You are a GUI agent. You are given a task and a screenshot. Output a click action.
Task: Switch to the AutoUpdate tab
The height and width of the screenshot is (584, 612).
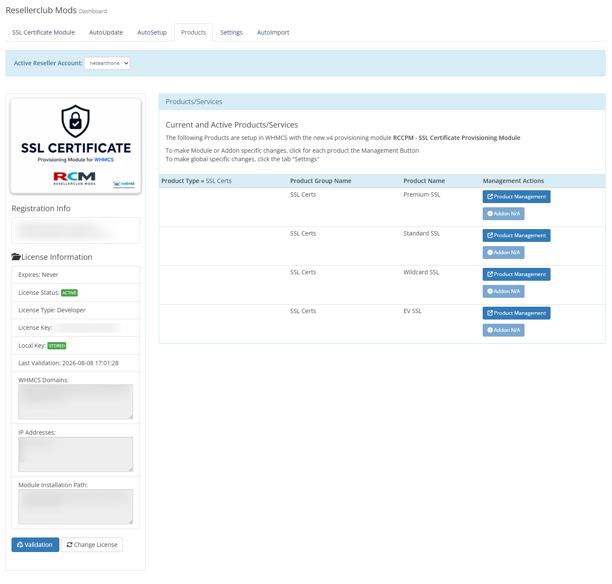pyautogui.click(x=106, y=32)
